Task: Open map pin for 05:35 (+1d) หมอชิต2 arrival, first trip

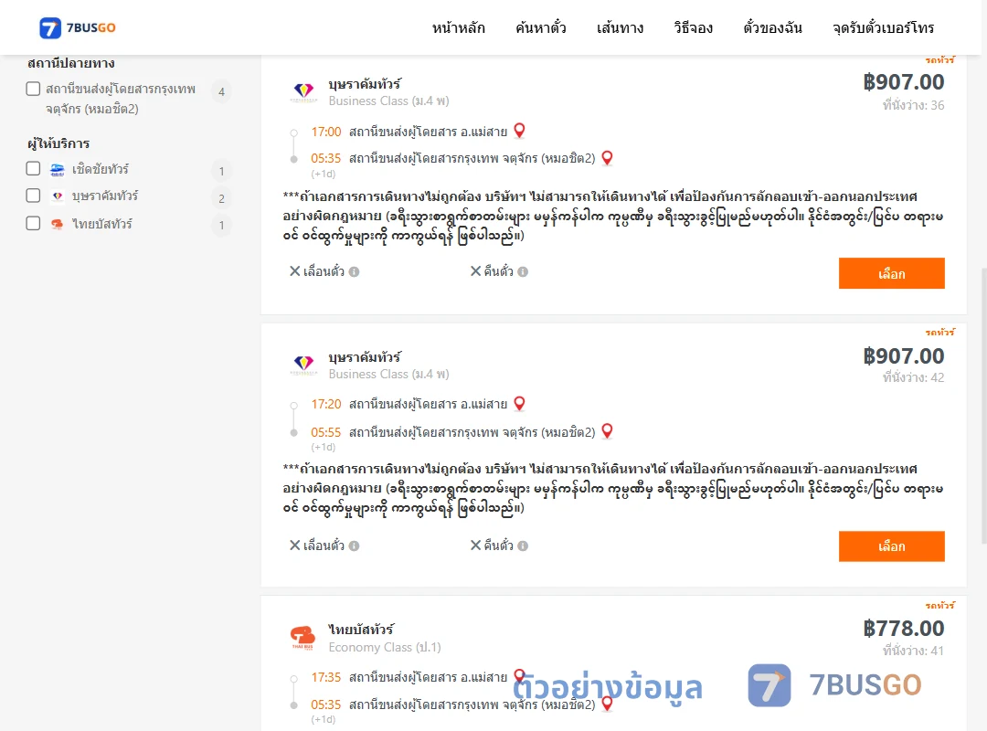Action: (607, 158)
